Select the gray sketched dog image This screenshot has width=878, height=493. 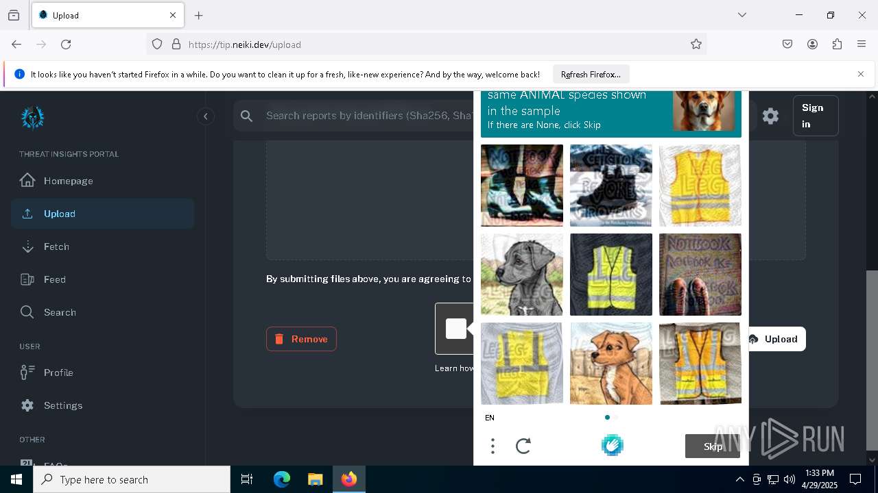pos(522,275)
